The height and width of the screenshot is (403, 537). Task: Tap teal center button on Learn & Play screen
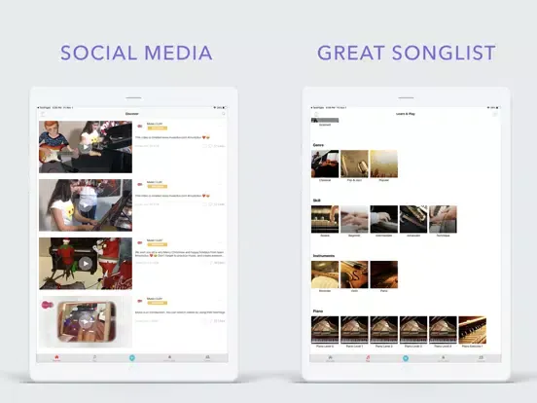[x=406, y=358]
